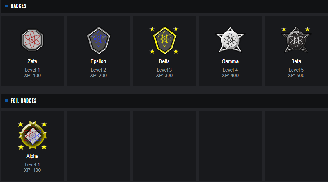Open the Beta badge name link
The image size is (328, 182).
pyautogui.click(x=296, y=61)
